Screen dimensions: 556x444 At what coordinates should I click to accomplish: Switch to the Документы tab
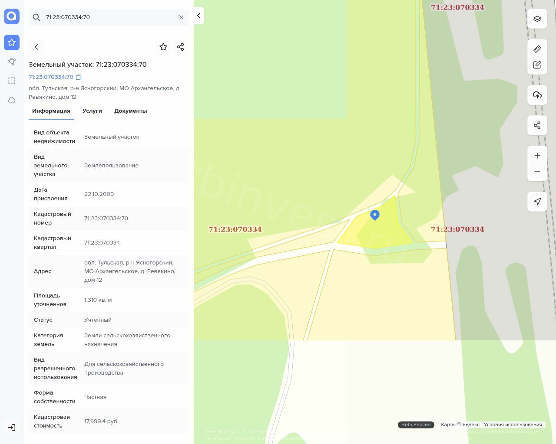pyautogui.click(x=130, y=111)
